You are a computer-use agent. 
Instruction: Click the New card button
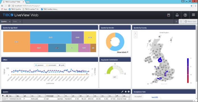(190, 22)
